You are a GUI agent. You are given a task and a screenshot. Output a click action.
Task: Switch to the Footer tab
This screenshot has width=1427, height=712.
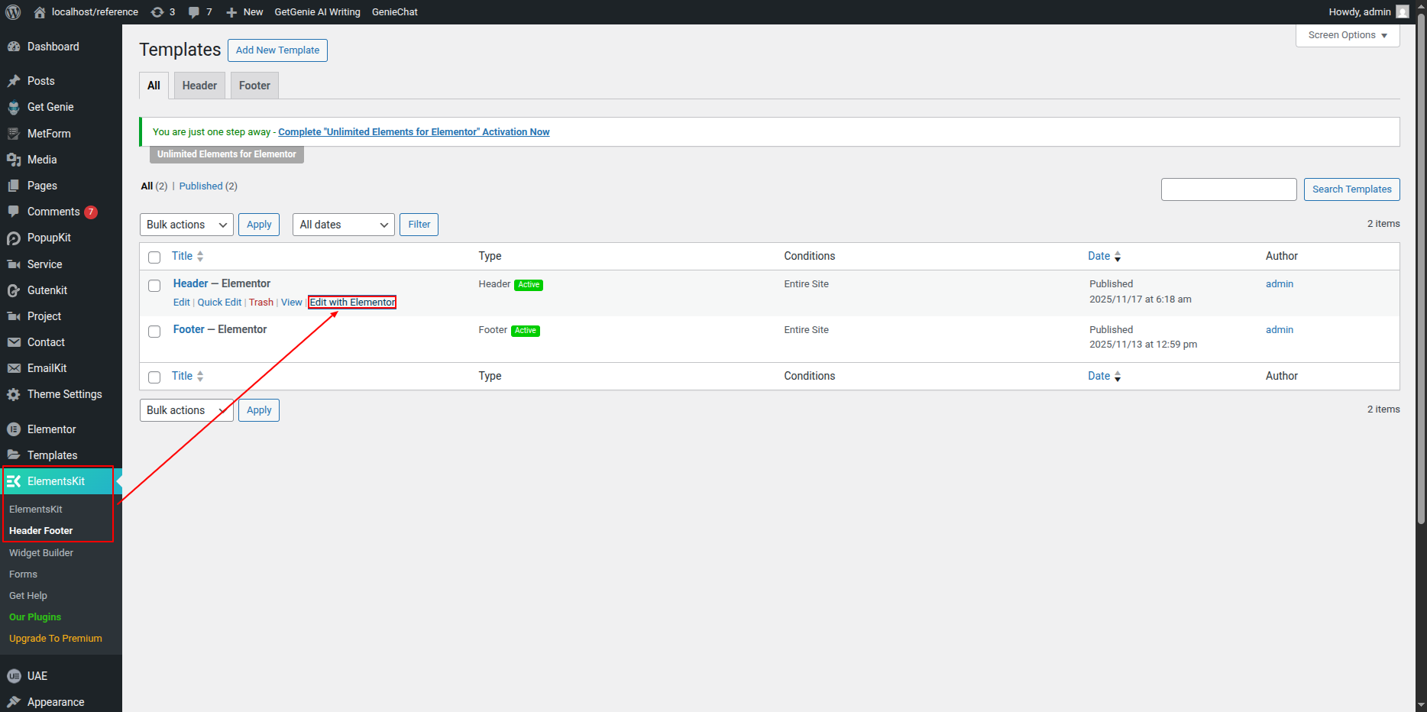pos(254,86)
